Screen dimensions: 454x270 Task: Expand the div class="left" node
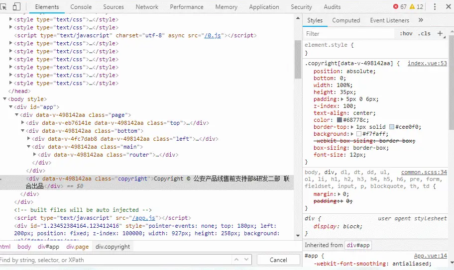tap(29, 138)
